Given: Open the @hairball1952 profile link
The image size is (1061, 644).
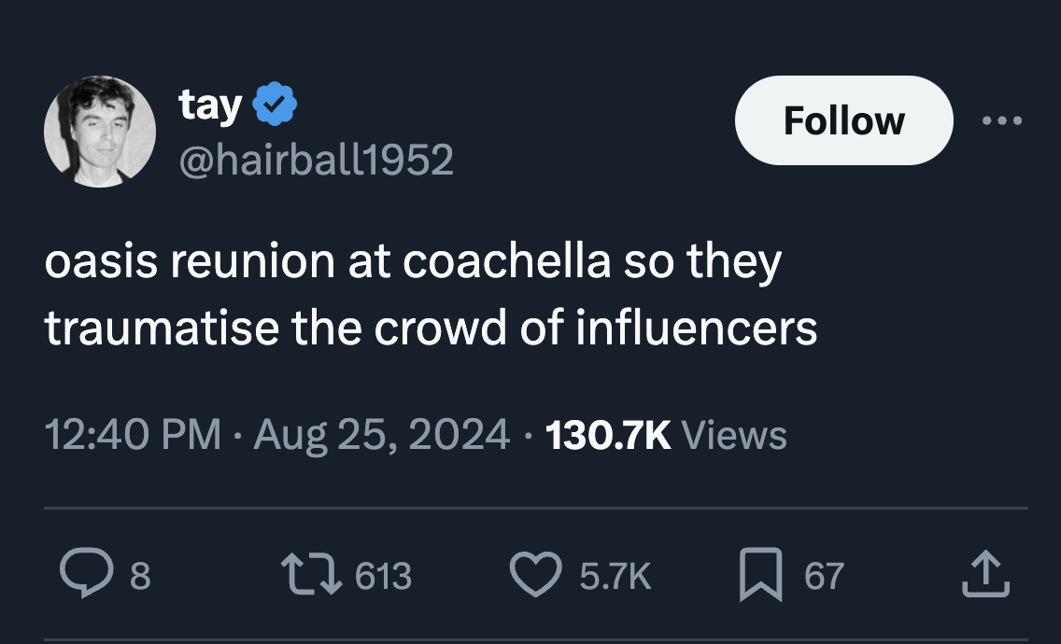Looking at the screenshot, I should 316,160.
